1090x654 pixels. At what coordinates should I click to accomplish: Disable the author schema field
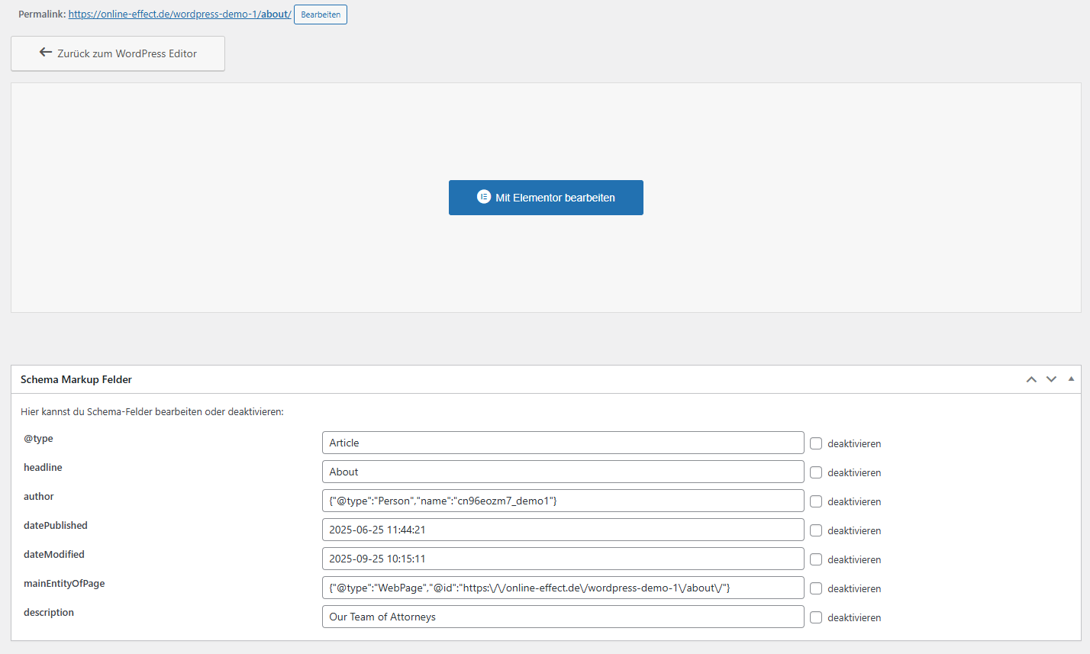click(816, 501)
